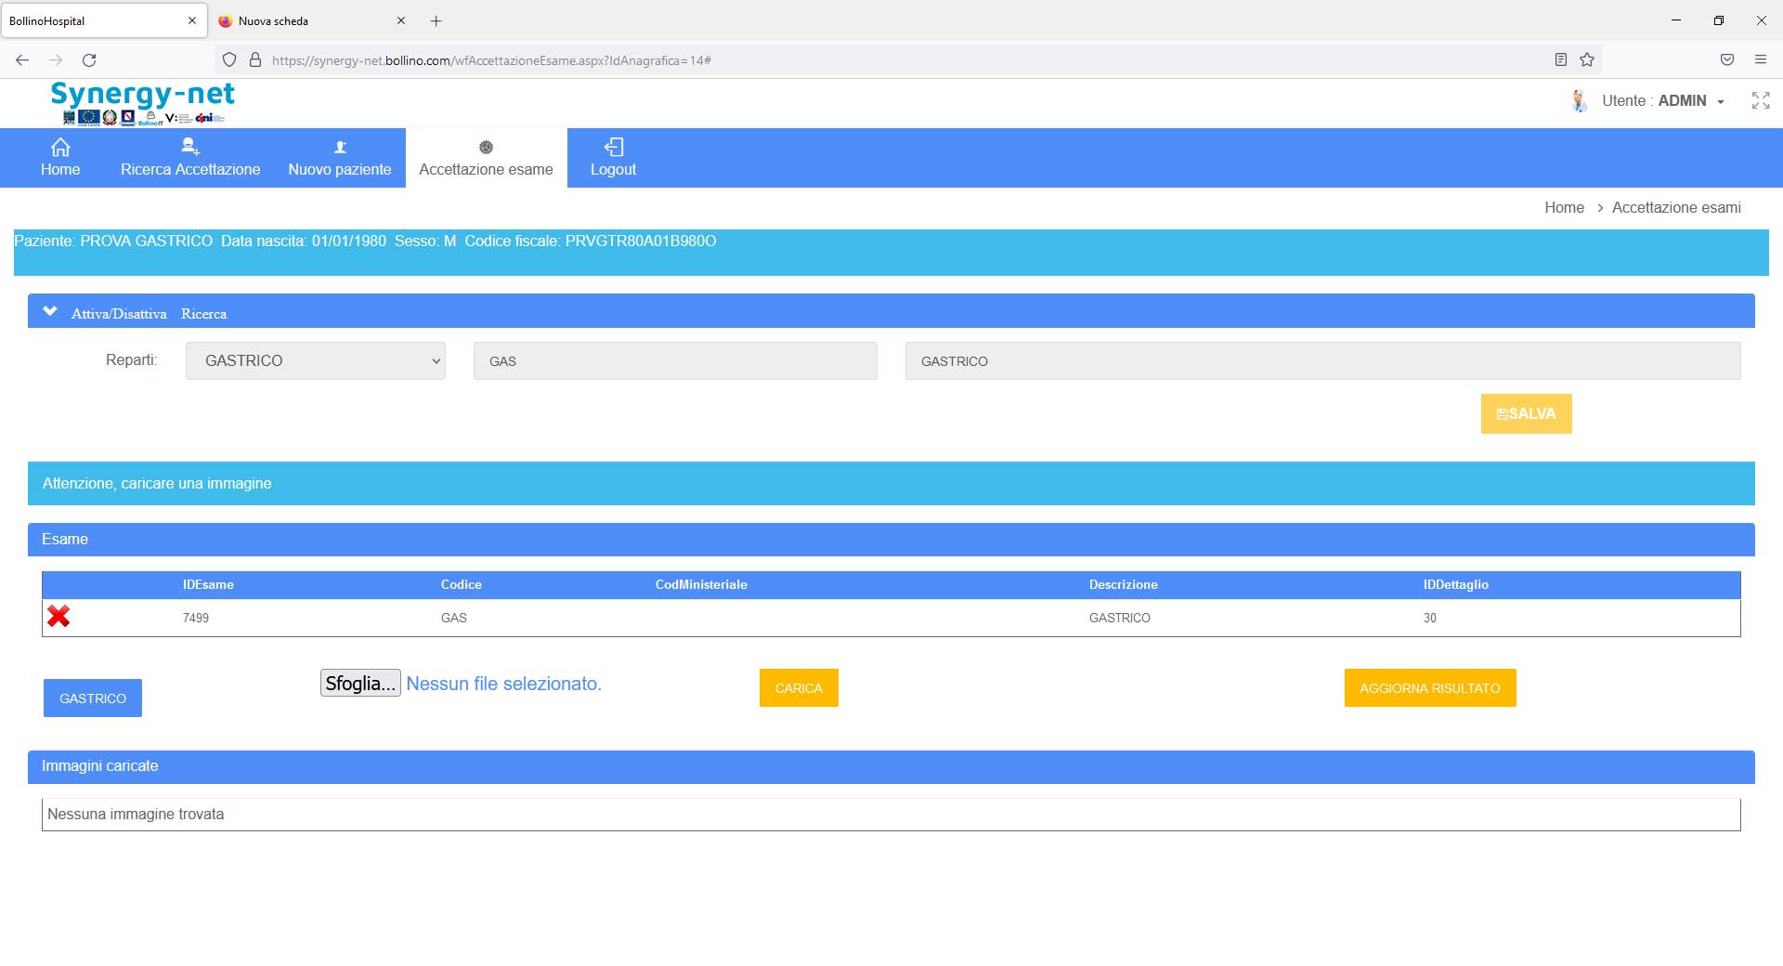This screenshot has width=1783, height=966.
Task: Collapse the Attiva/Disattiva Ricerca panel
Action: tap(50, 312)
